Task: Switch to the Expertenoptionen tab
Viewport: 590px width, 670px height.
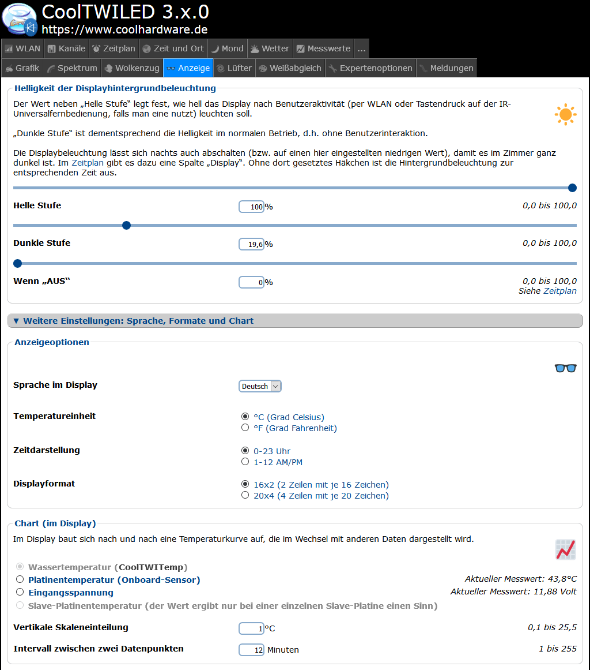Action: (370, 68)
